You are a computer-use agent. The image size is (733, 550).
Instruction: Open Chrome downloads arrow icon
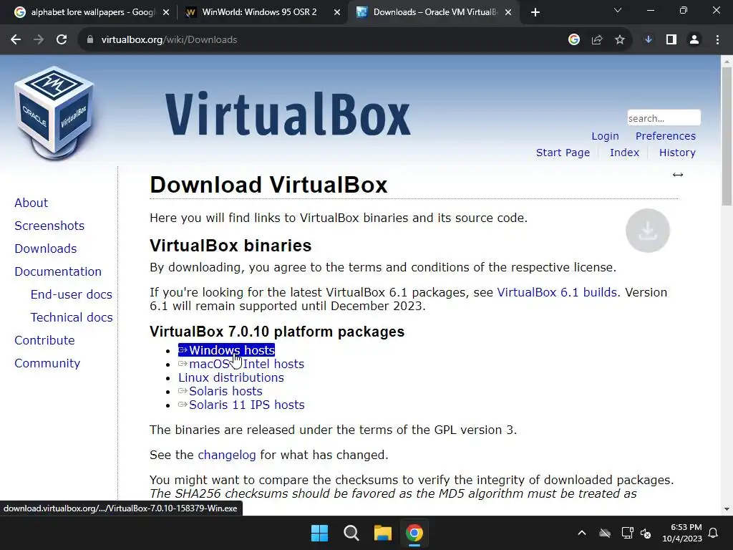649,40
